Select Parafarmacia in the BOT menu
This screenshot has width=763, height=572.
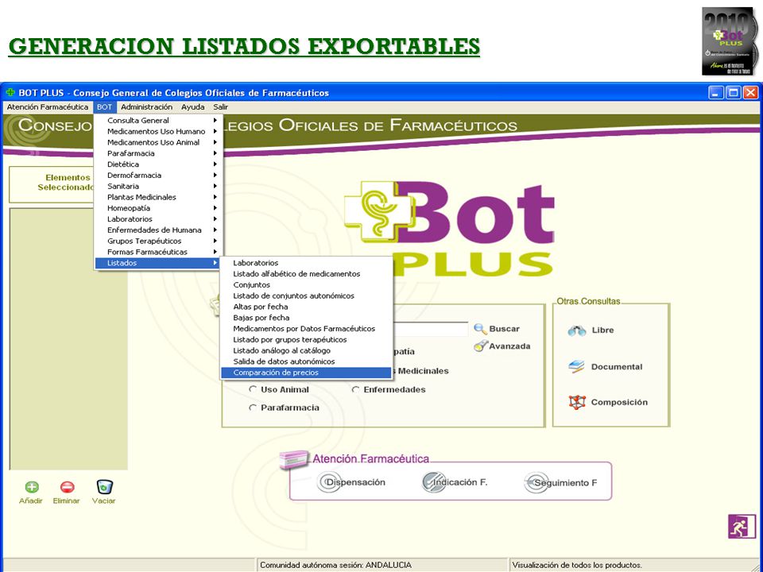tap(158, 153)
